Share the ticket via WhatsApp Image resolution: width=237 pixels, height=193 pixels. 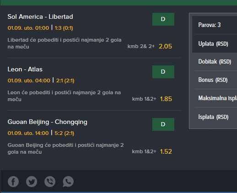[68, 182]
